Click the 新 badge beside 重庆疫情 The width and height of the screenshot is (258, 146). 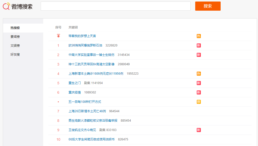(x=199, y=92)
